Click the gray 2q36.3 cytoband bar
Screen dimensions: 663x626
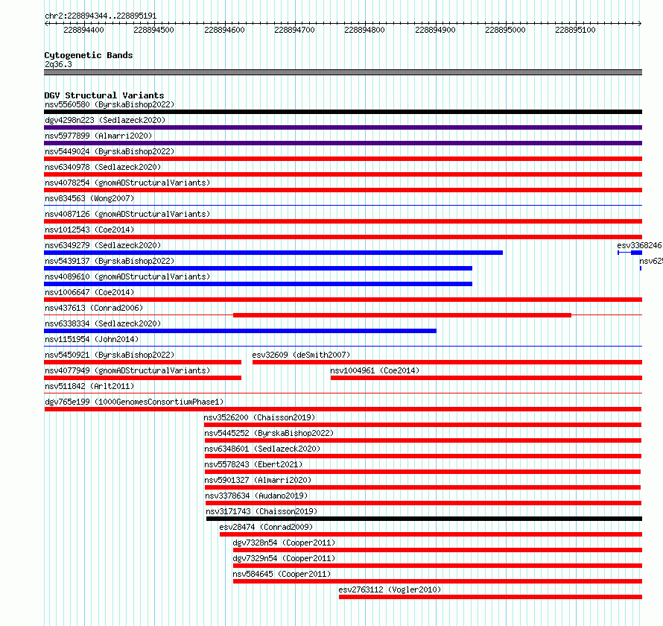pos(343,72)
